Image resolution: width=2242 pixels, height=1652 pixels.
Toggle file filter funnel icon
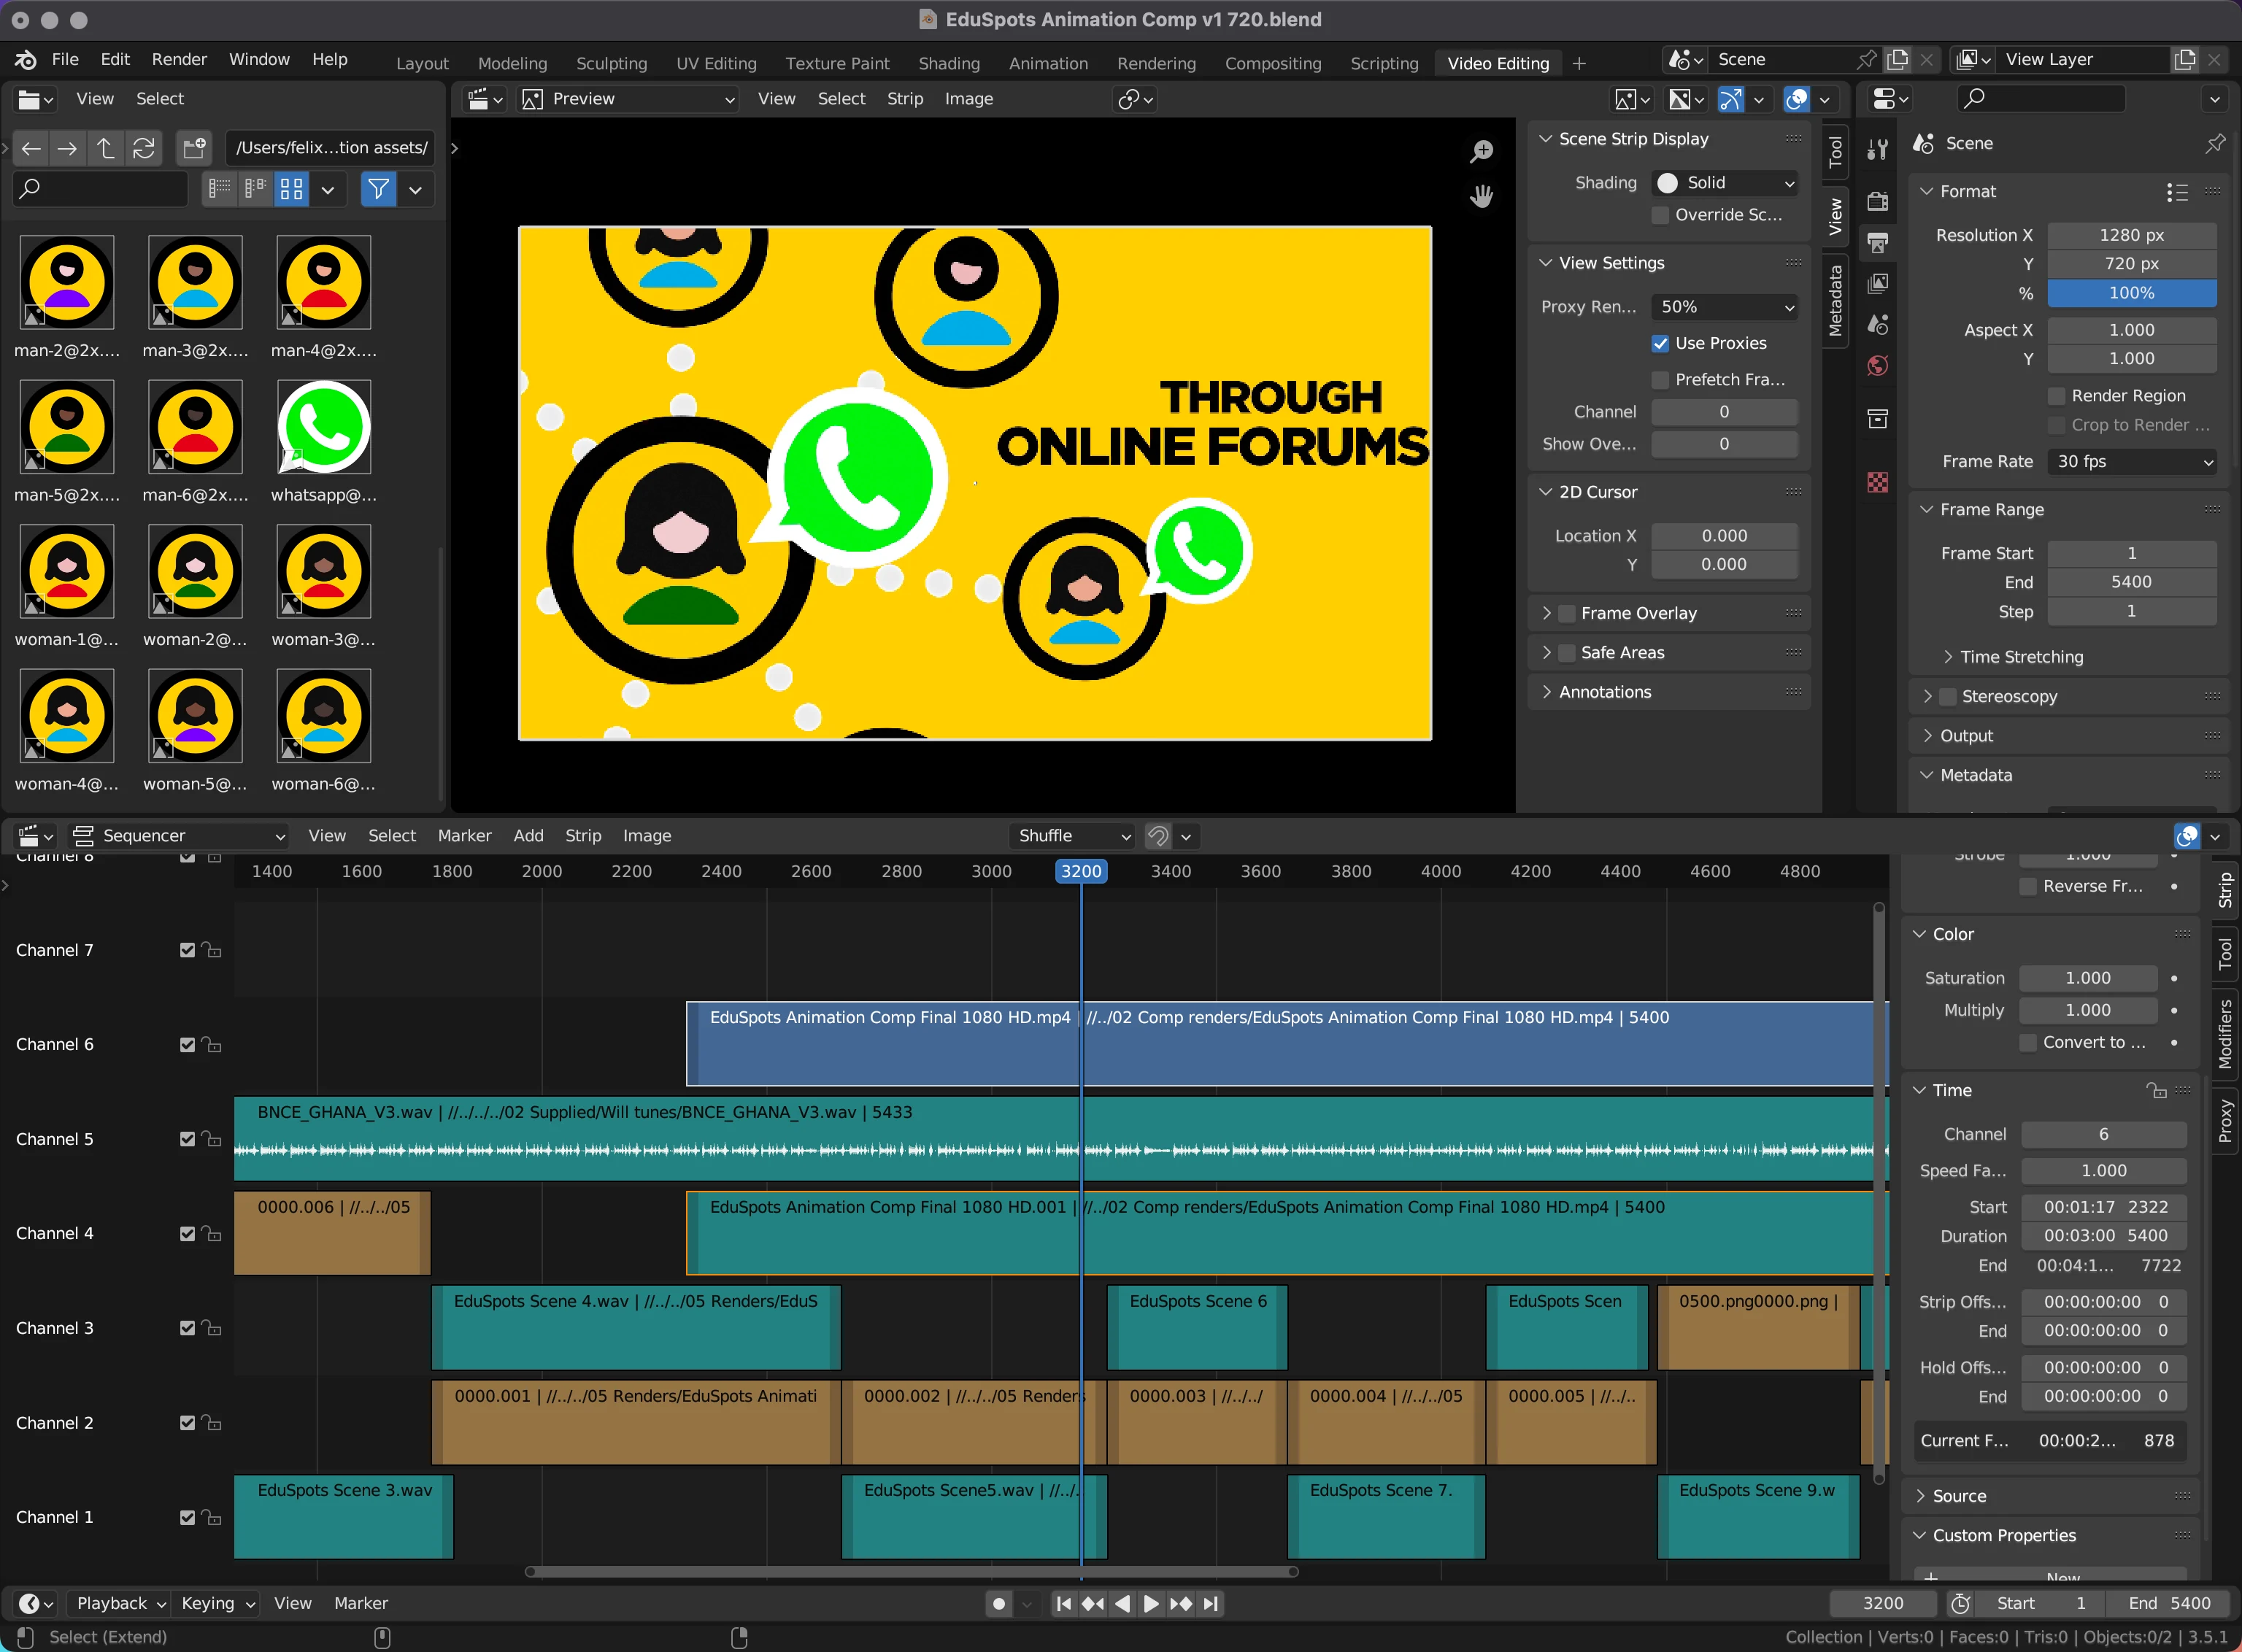(x=378, y=189)
